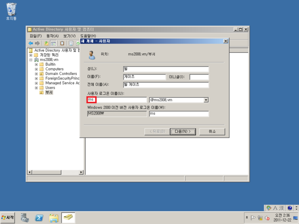Click the blue Back arrow in toolbar
Image resolution: width=299 pixels, height=224 pixels.
pos(31,43)
